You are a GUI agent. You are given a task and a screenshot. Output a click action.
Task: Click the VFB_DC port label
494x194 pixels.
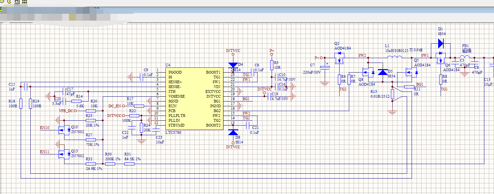[x=66, y=111]
